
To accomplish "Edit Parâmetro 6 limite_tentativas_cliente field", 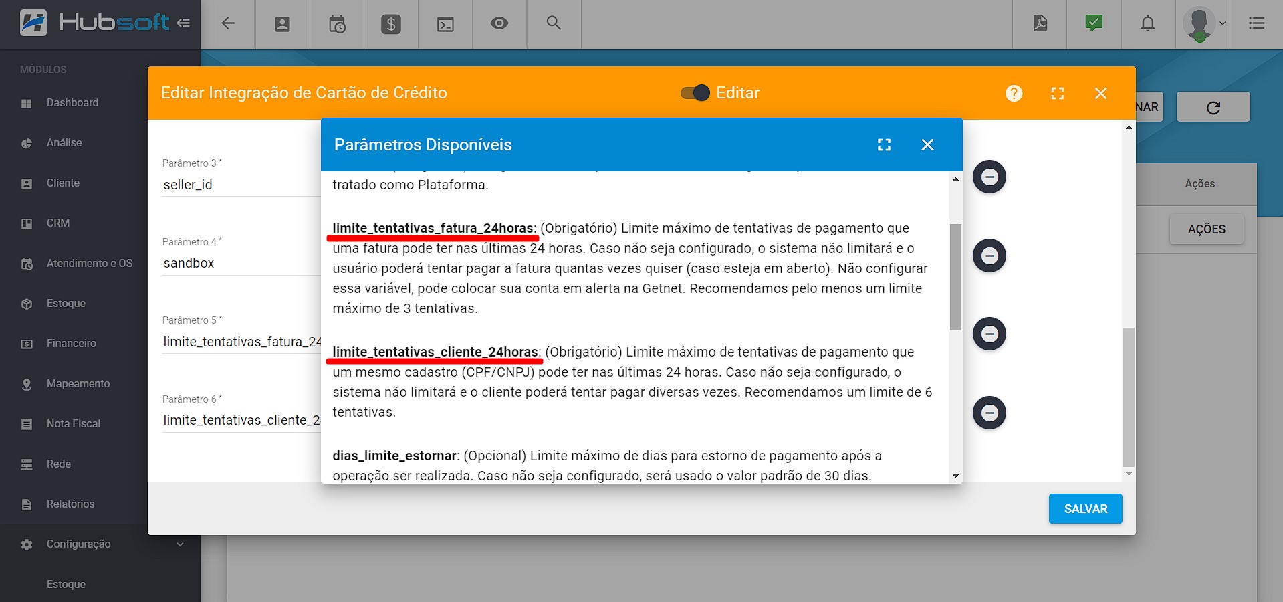I will coord(241,420).
